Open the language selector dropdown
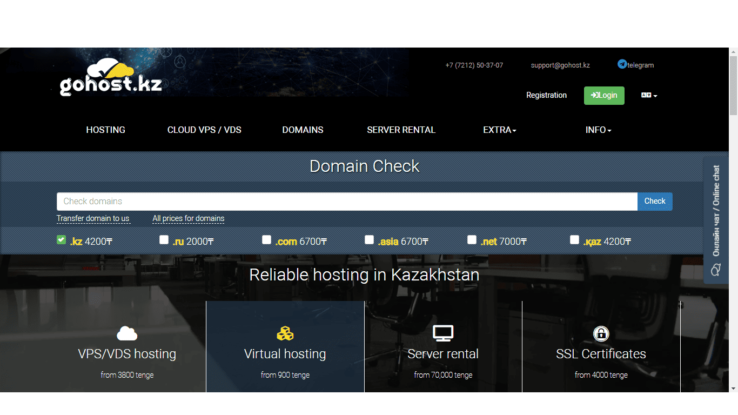Viewport: 738px width, 415px height. [x=649, y=95]
